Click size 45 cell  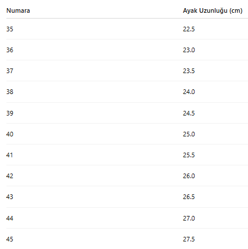[x=10, y=239]
